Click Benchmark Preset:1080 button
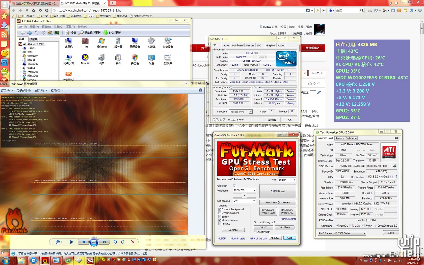424x265 pixels. click(x=268, y=211)
